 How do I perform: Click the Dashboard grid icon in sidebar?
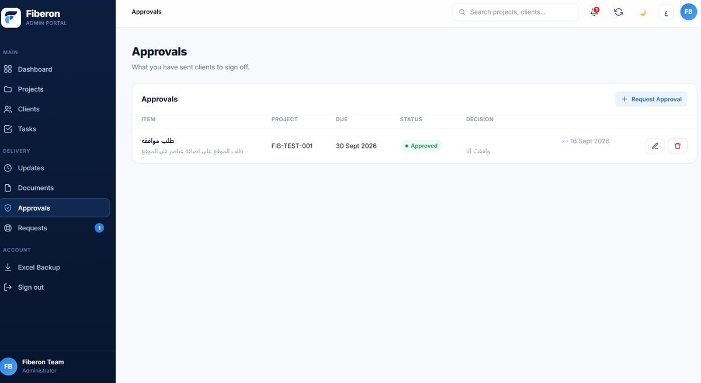(8, 69)
